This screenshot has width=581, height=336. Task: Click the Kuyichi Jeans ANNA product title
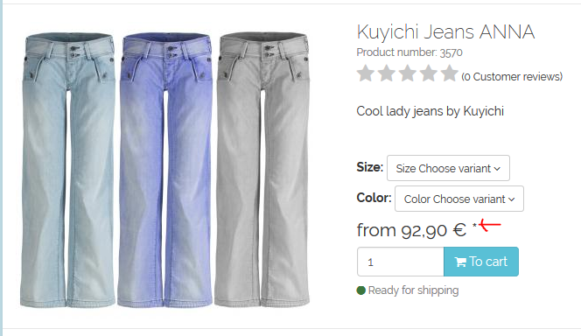[445, 32]
